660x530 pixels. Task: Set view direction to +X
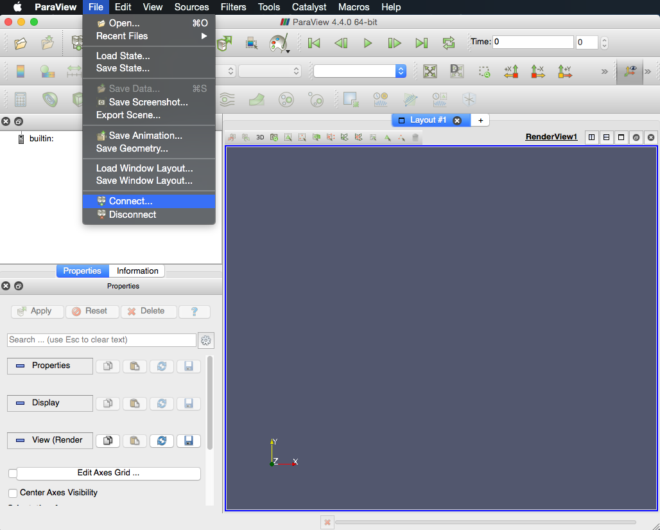(511, 71)
